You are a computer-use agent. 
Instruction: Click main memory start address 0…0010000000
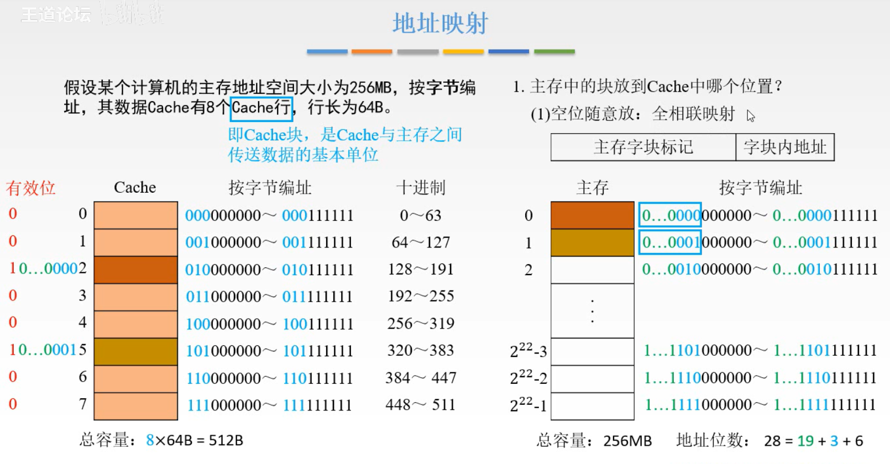point(697,270)
